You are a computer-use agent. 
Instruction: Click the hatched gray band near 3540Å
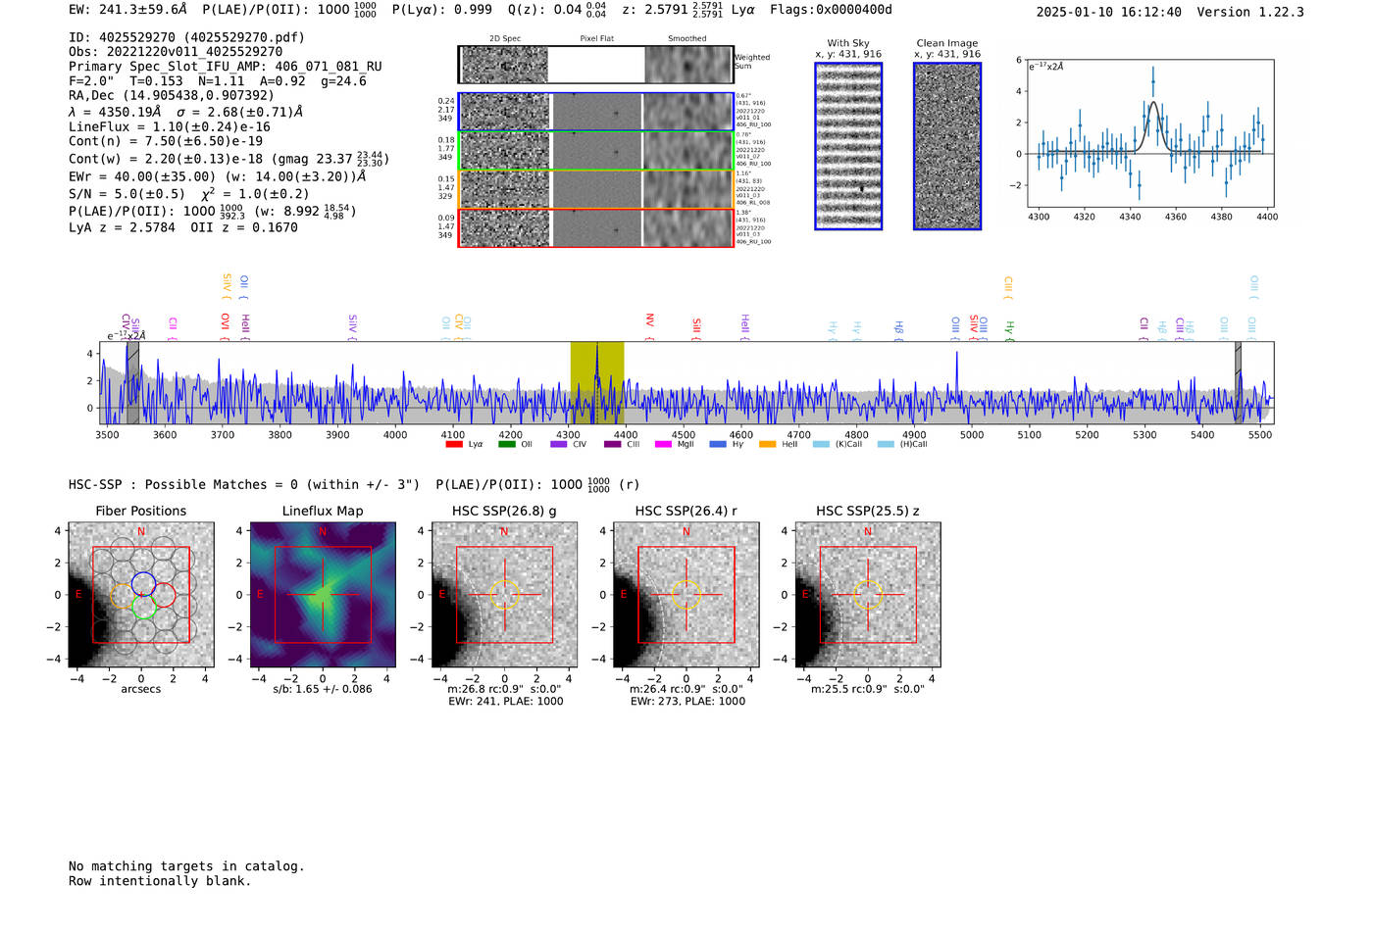coord(132,382)
